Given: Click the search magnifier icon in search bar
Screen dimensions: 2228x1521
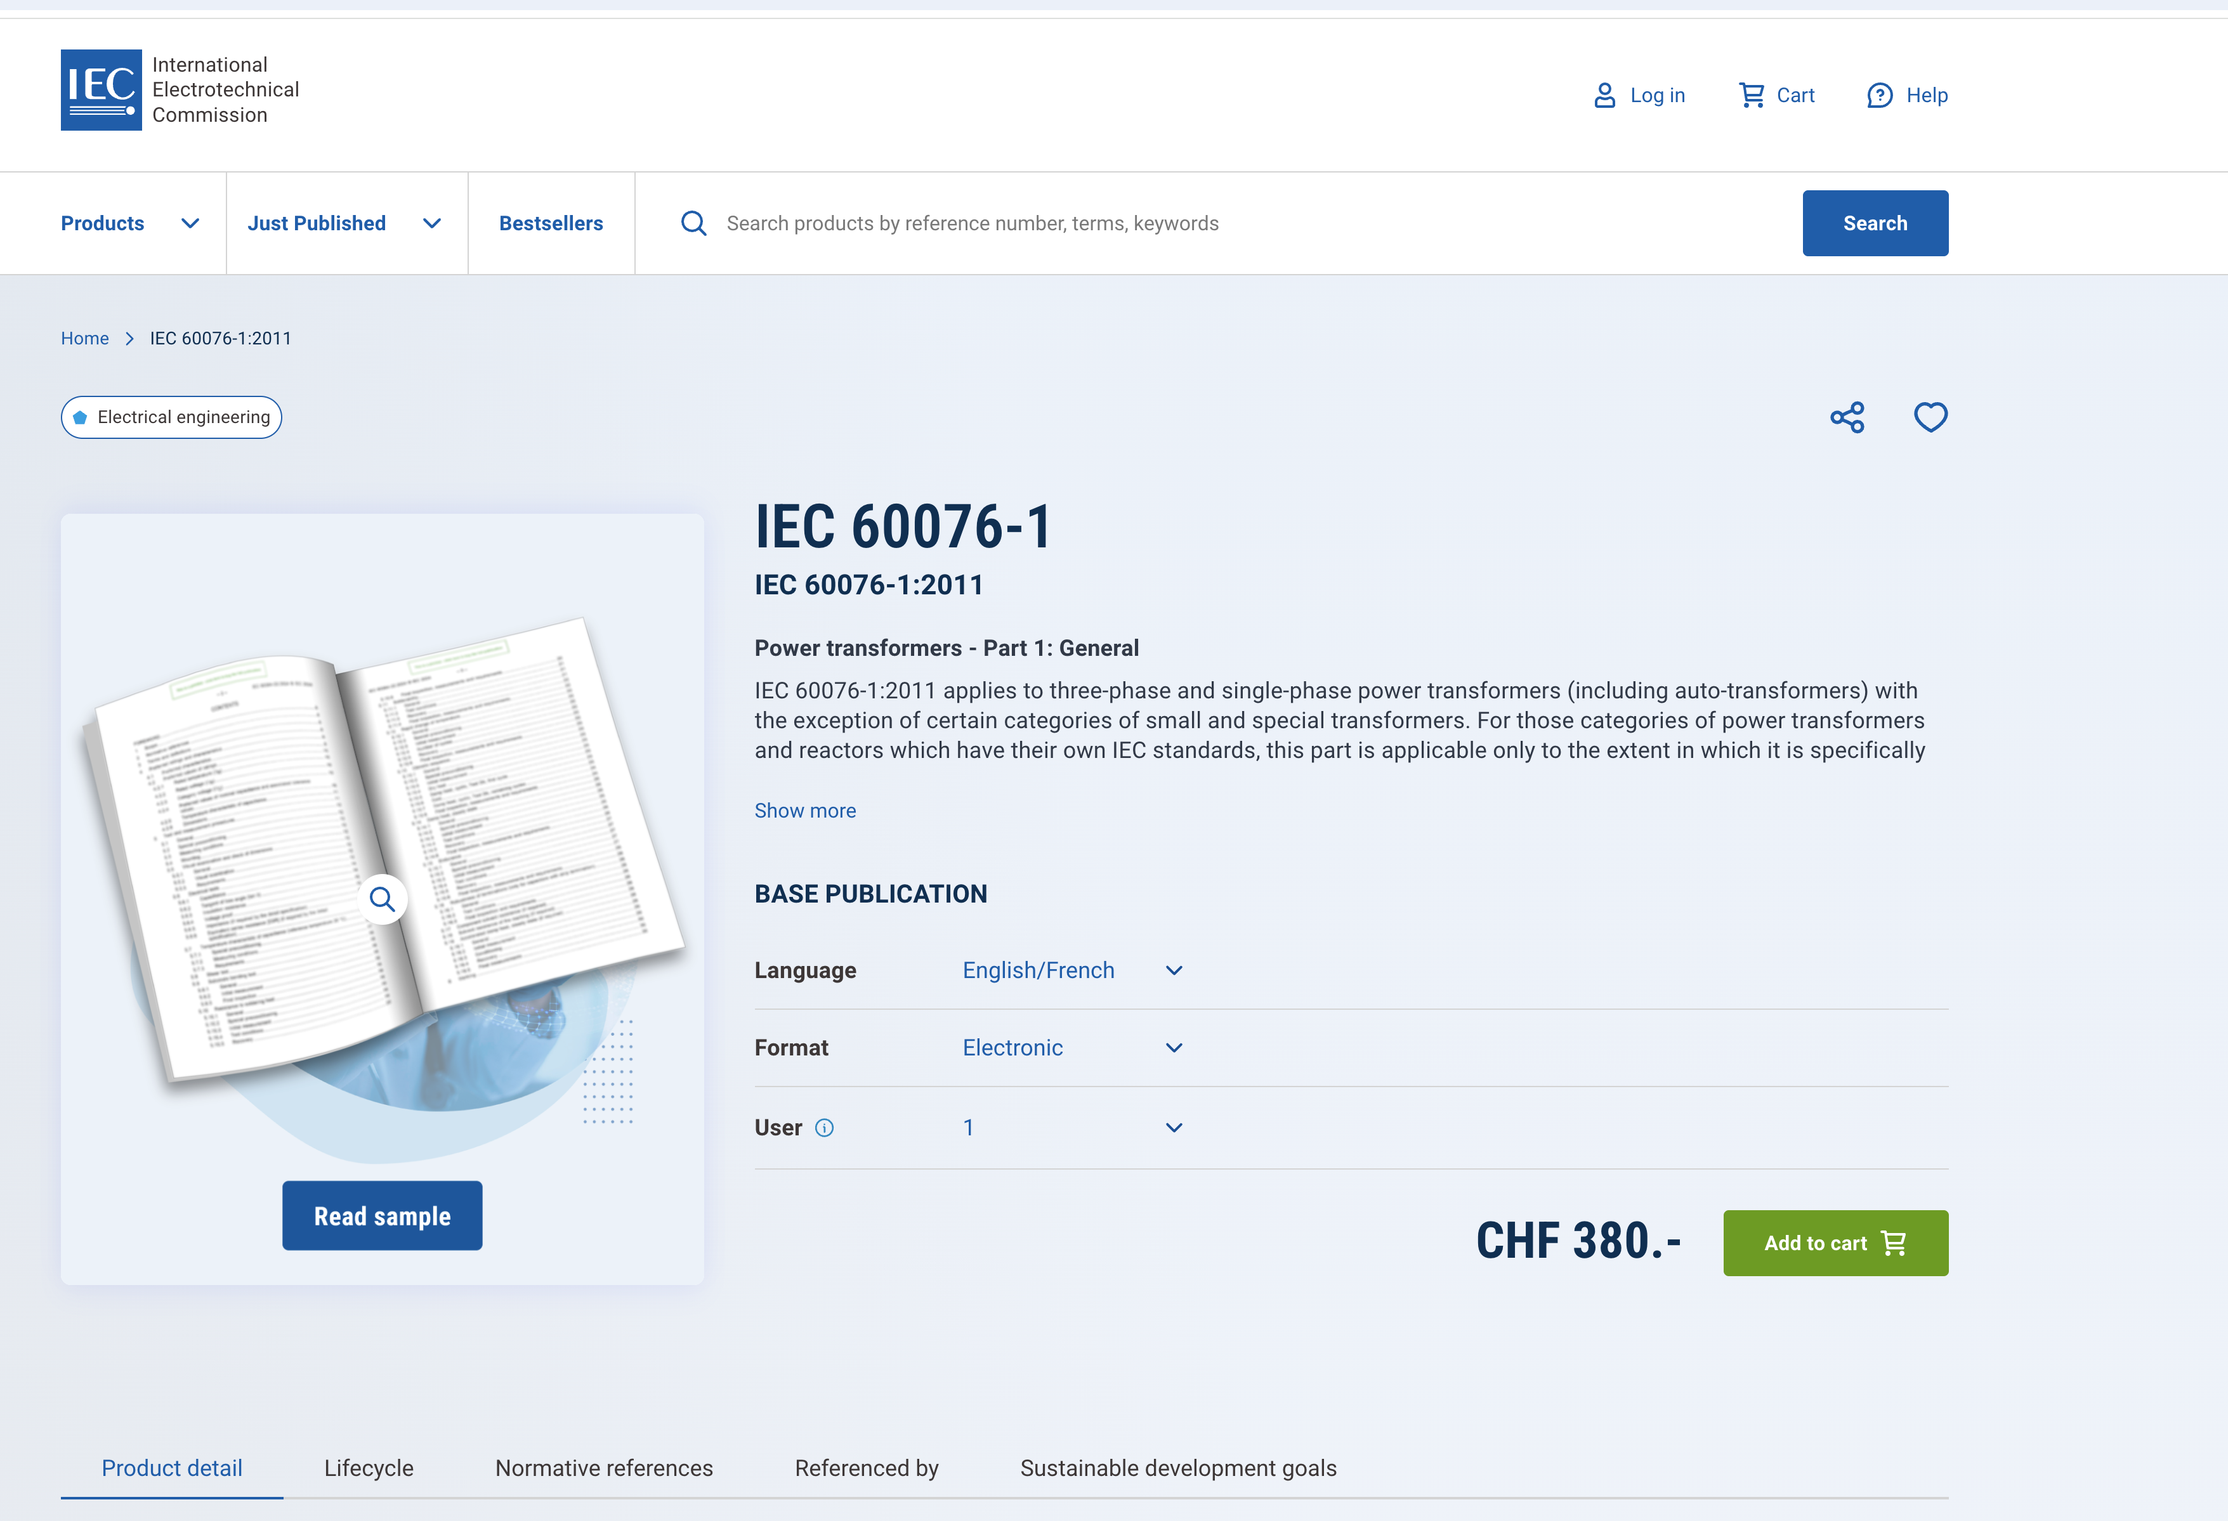Looking at the screenshot, I should 693,223.
